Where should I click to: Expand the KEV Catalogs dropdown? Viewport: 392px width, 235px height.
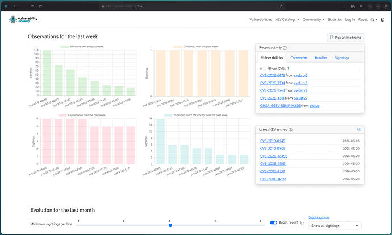point(287,19)
